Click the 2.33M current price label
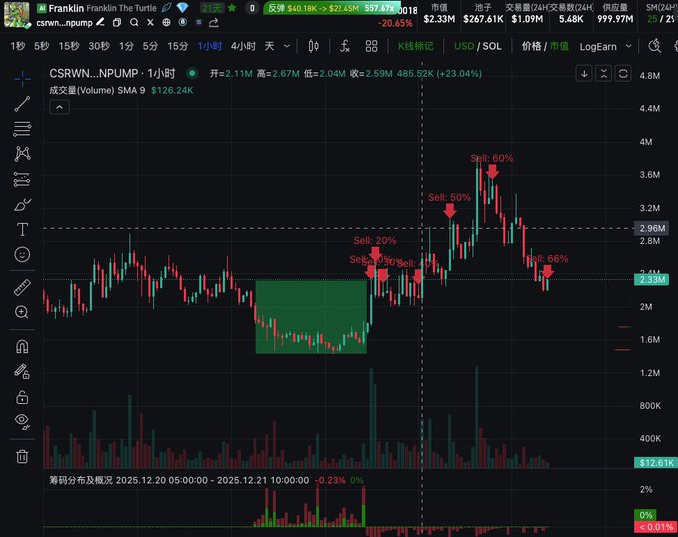678x537 pixels. [x=652, y=279]
